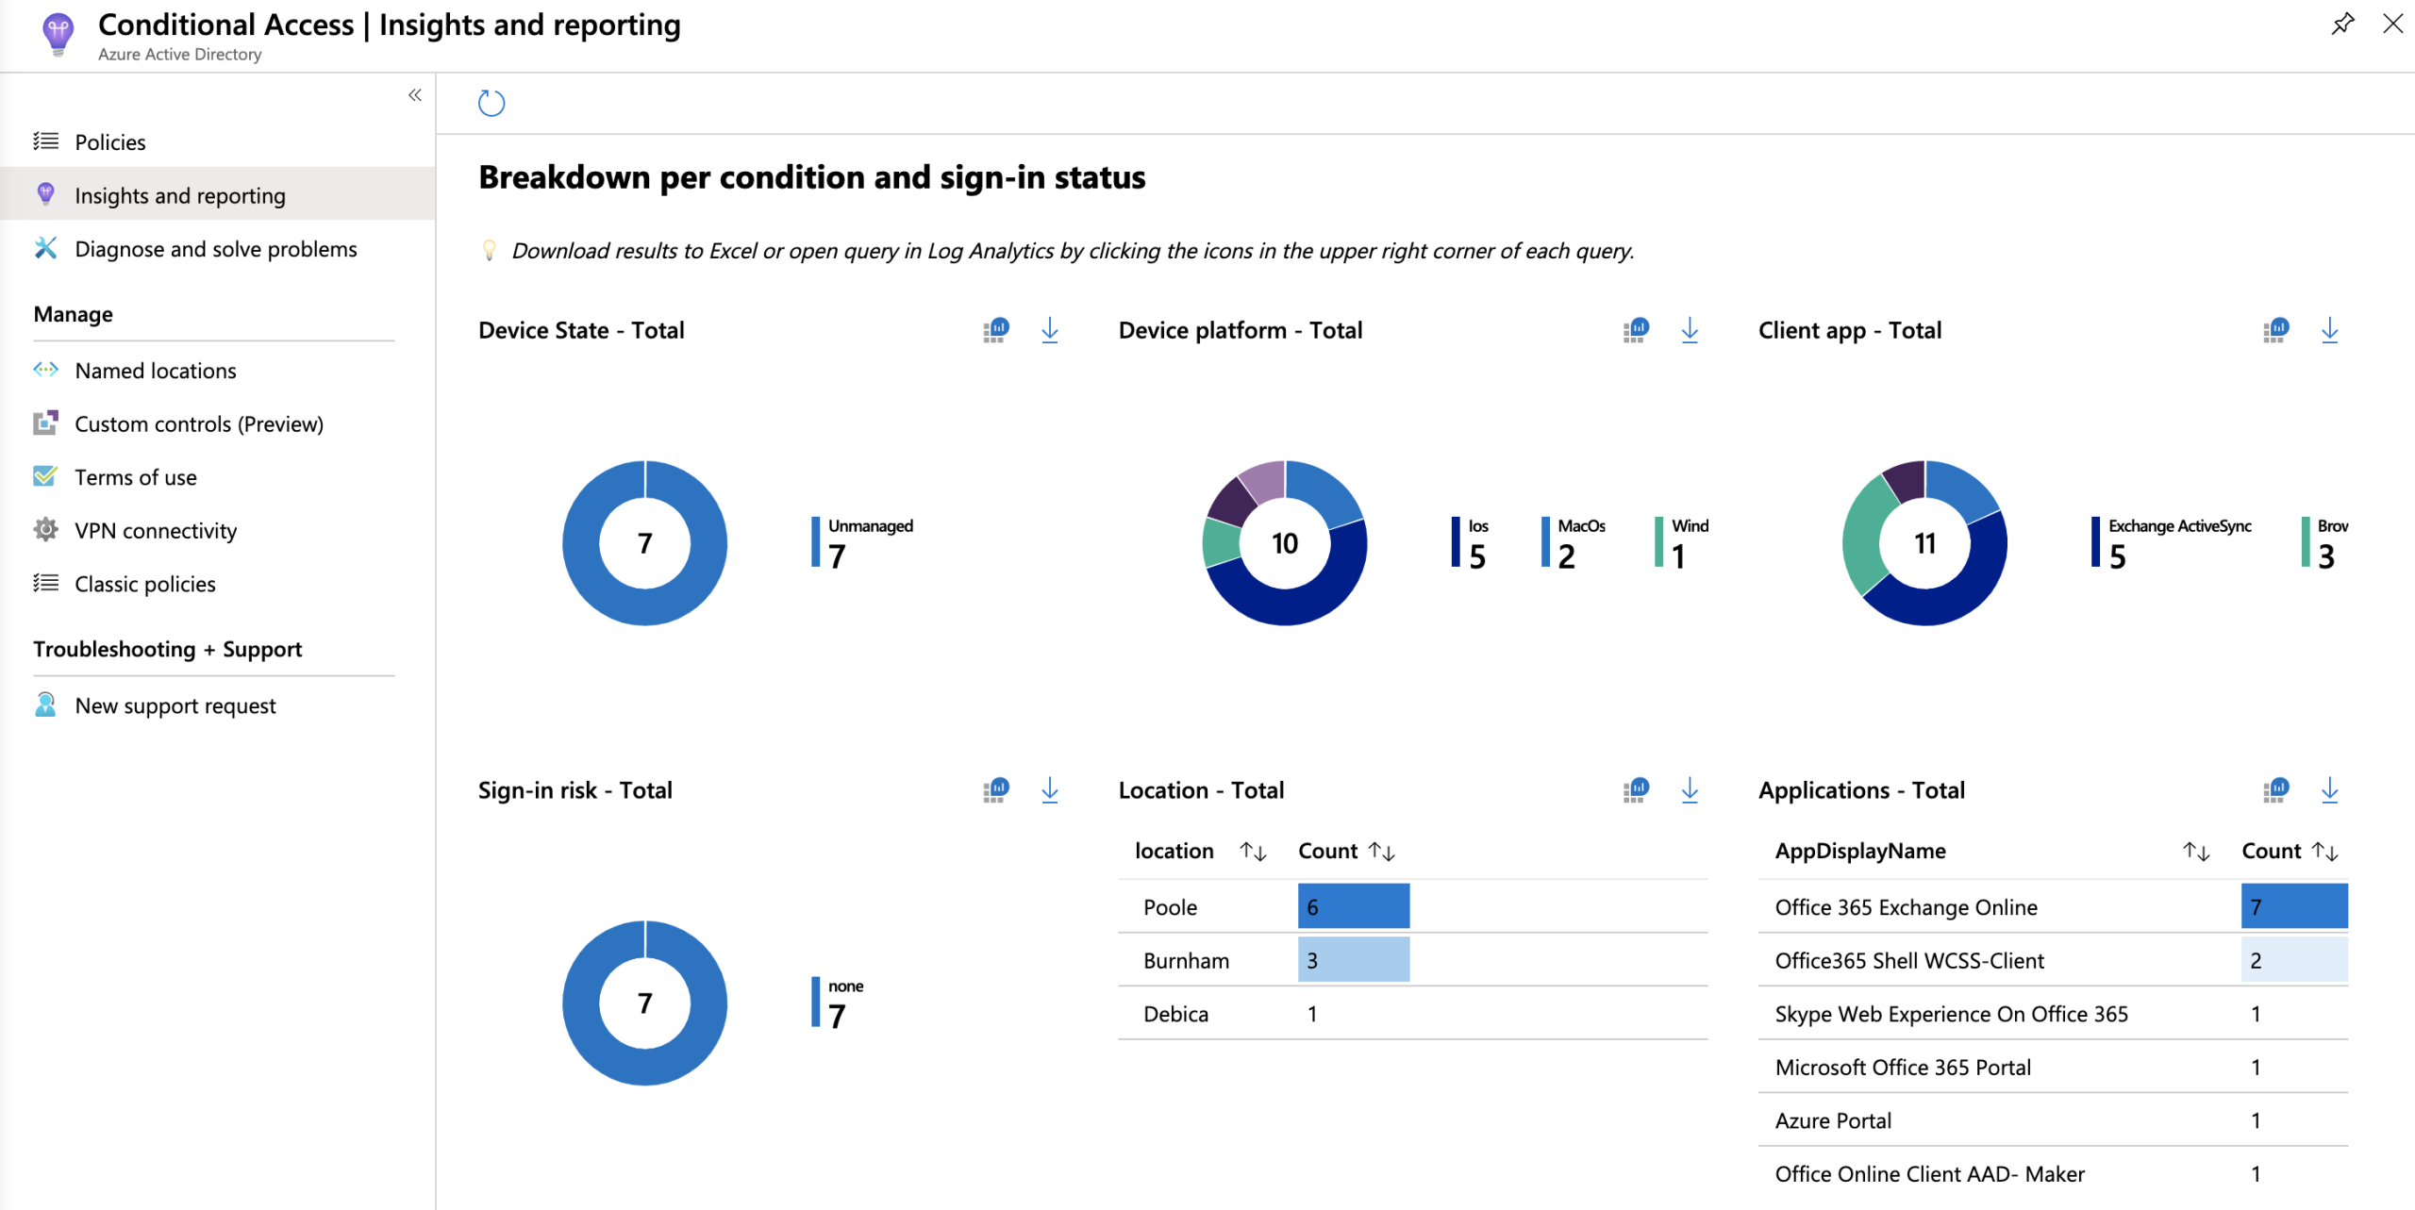This screenshot has width=2415, height=1210.
Task: Go to Named locations
Action: pyautogui.click(x=156, y=371)
